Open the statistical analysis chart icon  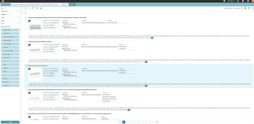[x=41, y=8]
